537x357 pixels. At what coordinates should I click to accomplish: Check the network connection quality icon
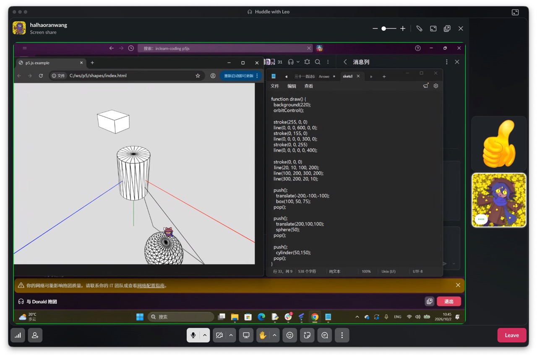click(x=18, y=335)
